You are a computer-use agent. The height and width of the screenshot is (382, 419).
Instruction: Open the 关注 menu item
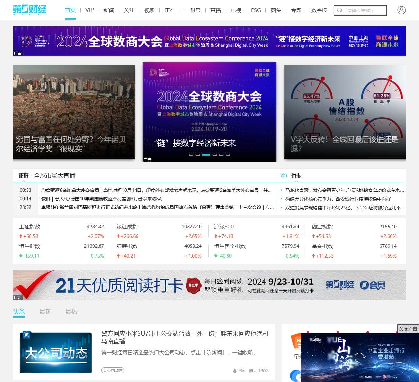(129, 10)
